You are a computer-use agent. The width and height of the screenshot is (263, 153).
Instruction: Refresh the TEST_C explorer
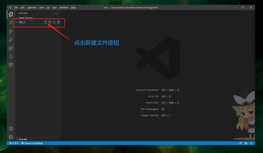point(54,22)
